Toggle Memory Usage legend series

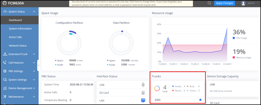coord(242,57)
